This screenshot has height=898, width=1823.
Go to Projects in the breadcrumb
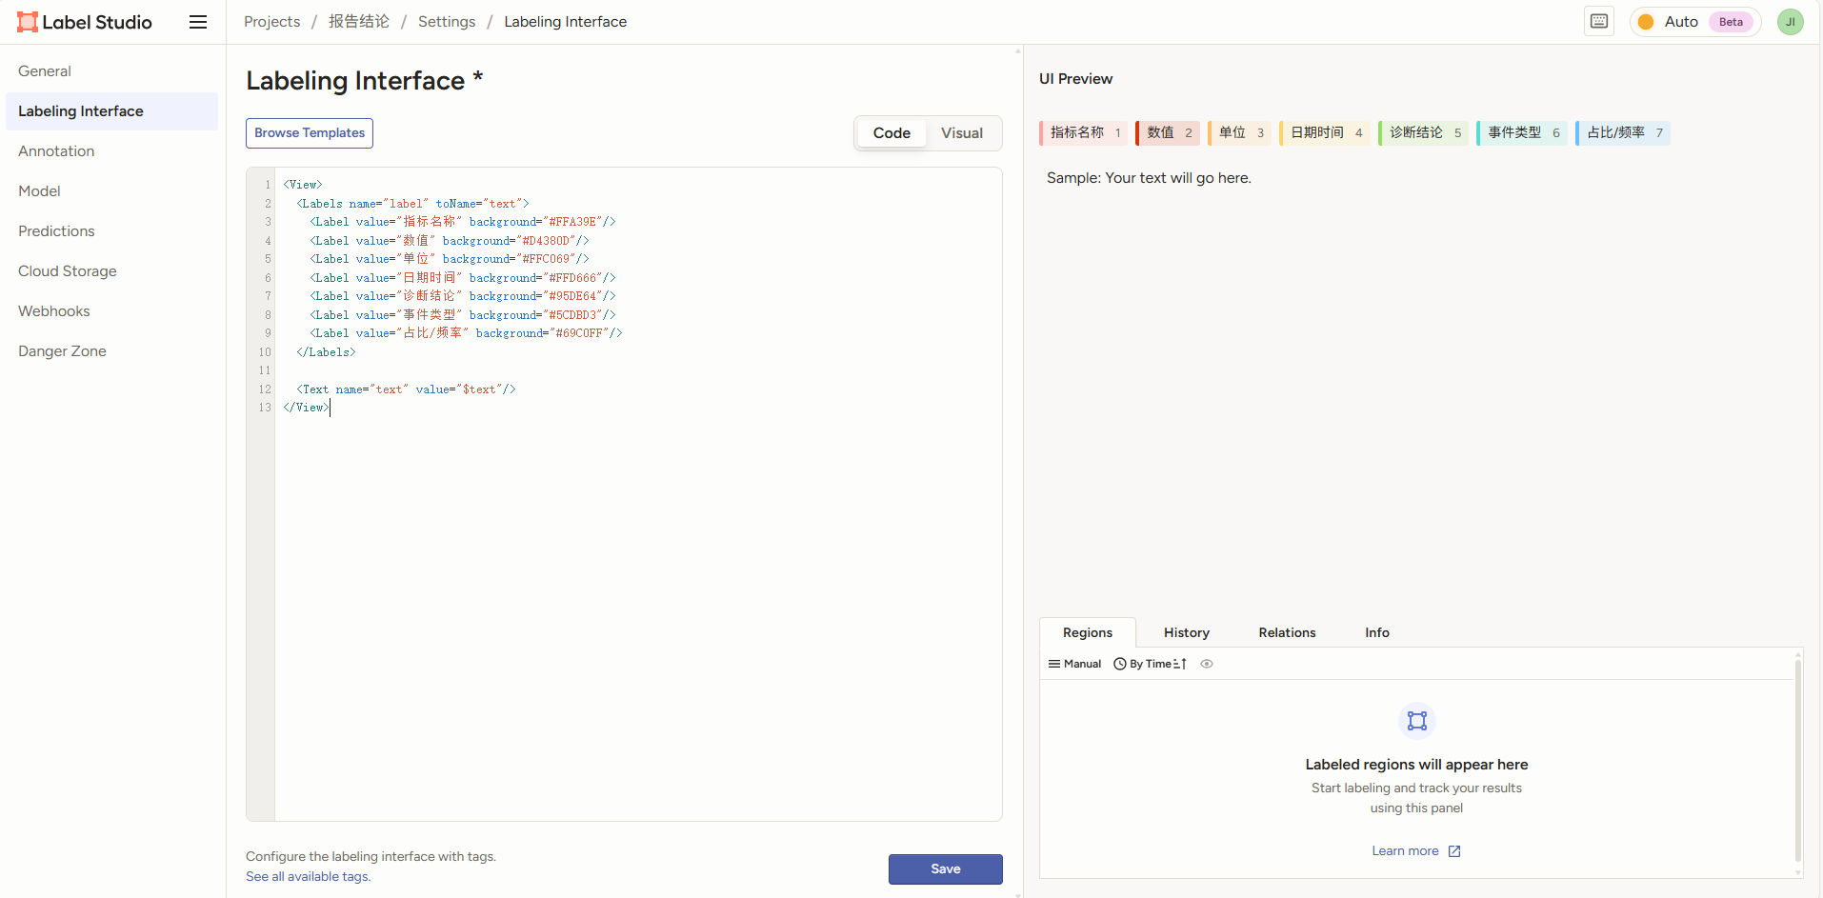click(x=271, y=22)
